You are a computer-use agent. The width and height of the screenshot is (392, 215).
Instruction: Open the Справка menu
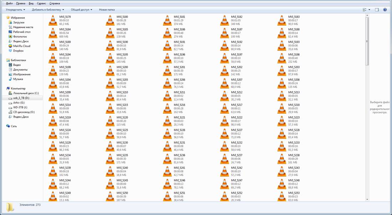[x=55, y=4]
